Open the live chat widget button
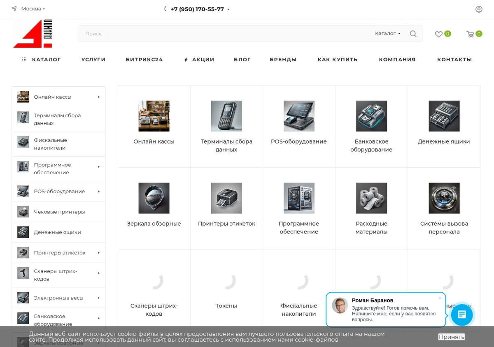 click(462, 315)
